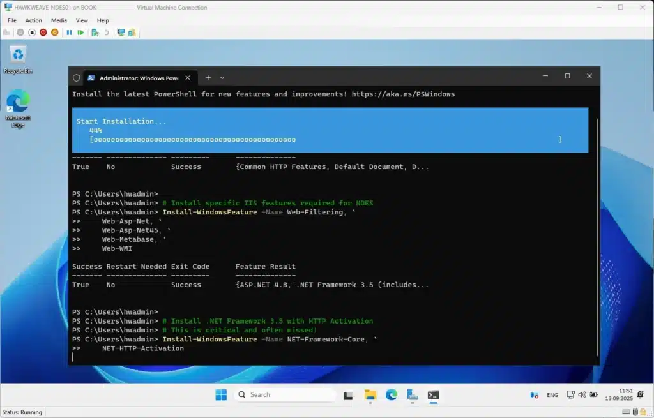
Task: Pause the virtual machine
Action: (x=69, y=32)
